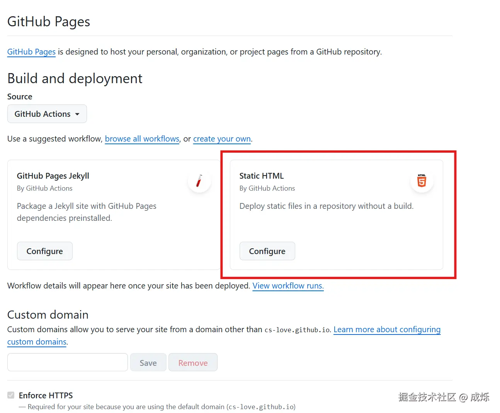The width and height of the screenshot is (500, 413).
Task: Configure the GitHub Pages Jekyll workflow
Action: tap(45, 251)
